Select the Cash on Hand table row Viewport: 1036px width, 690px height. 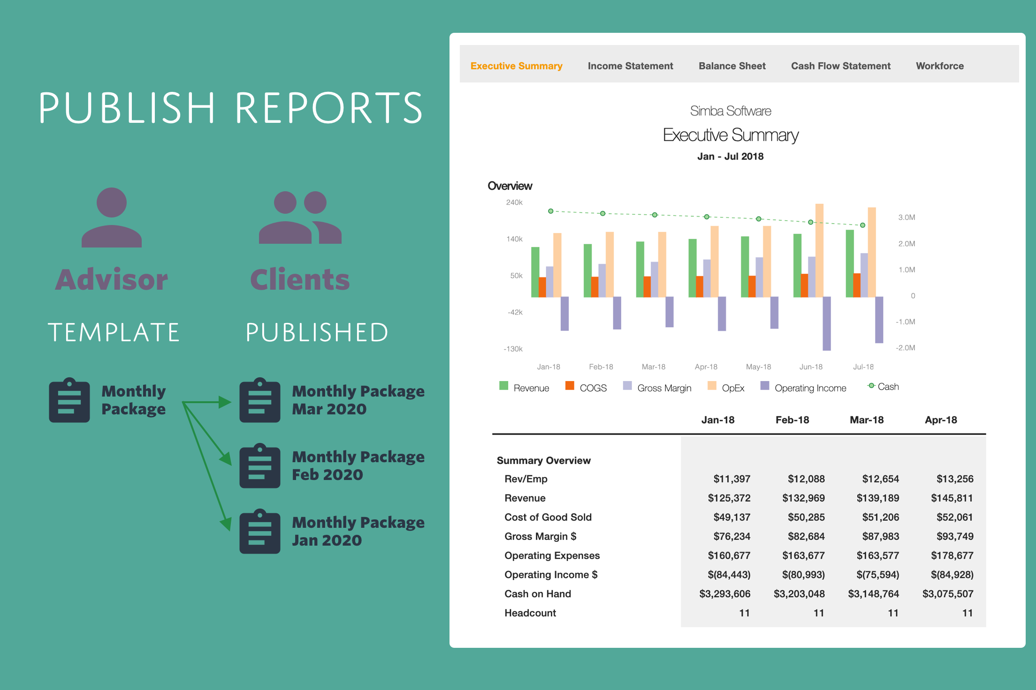537,593
